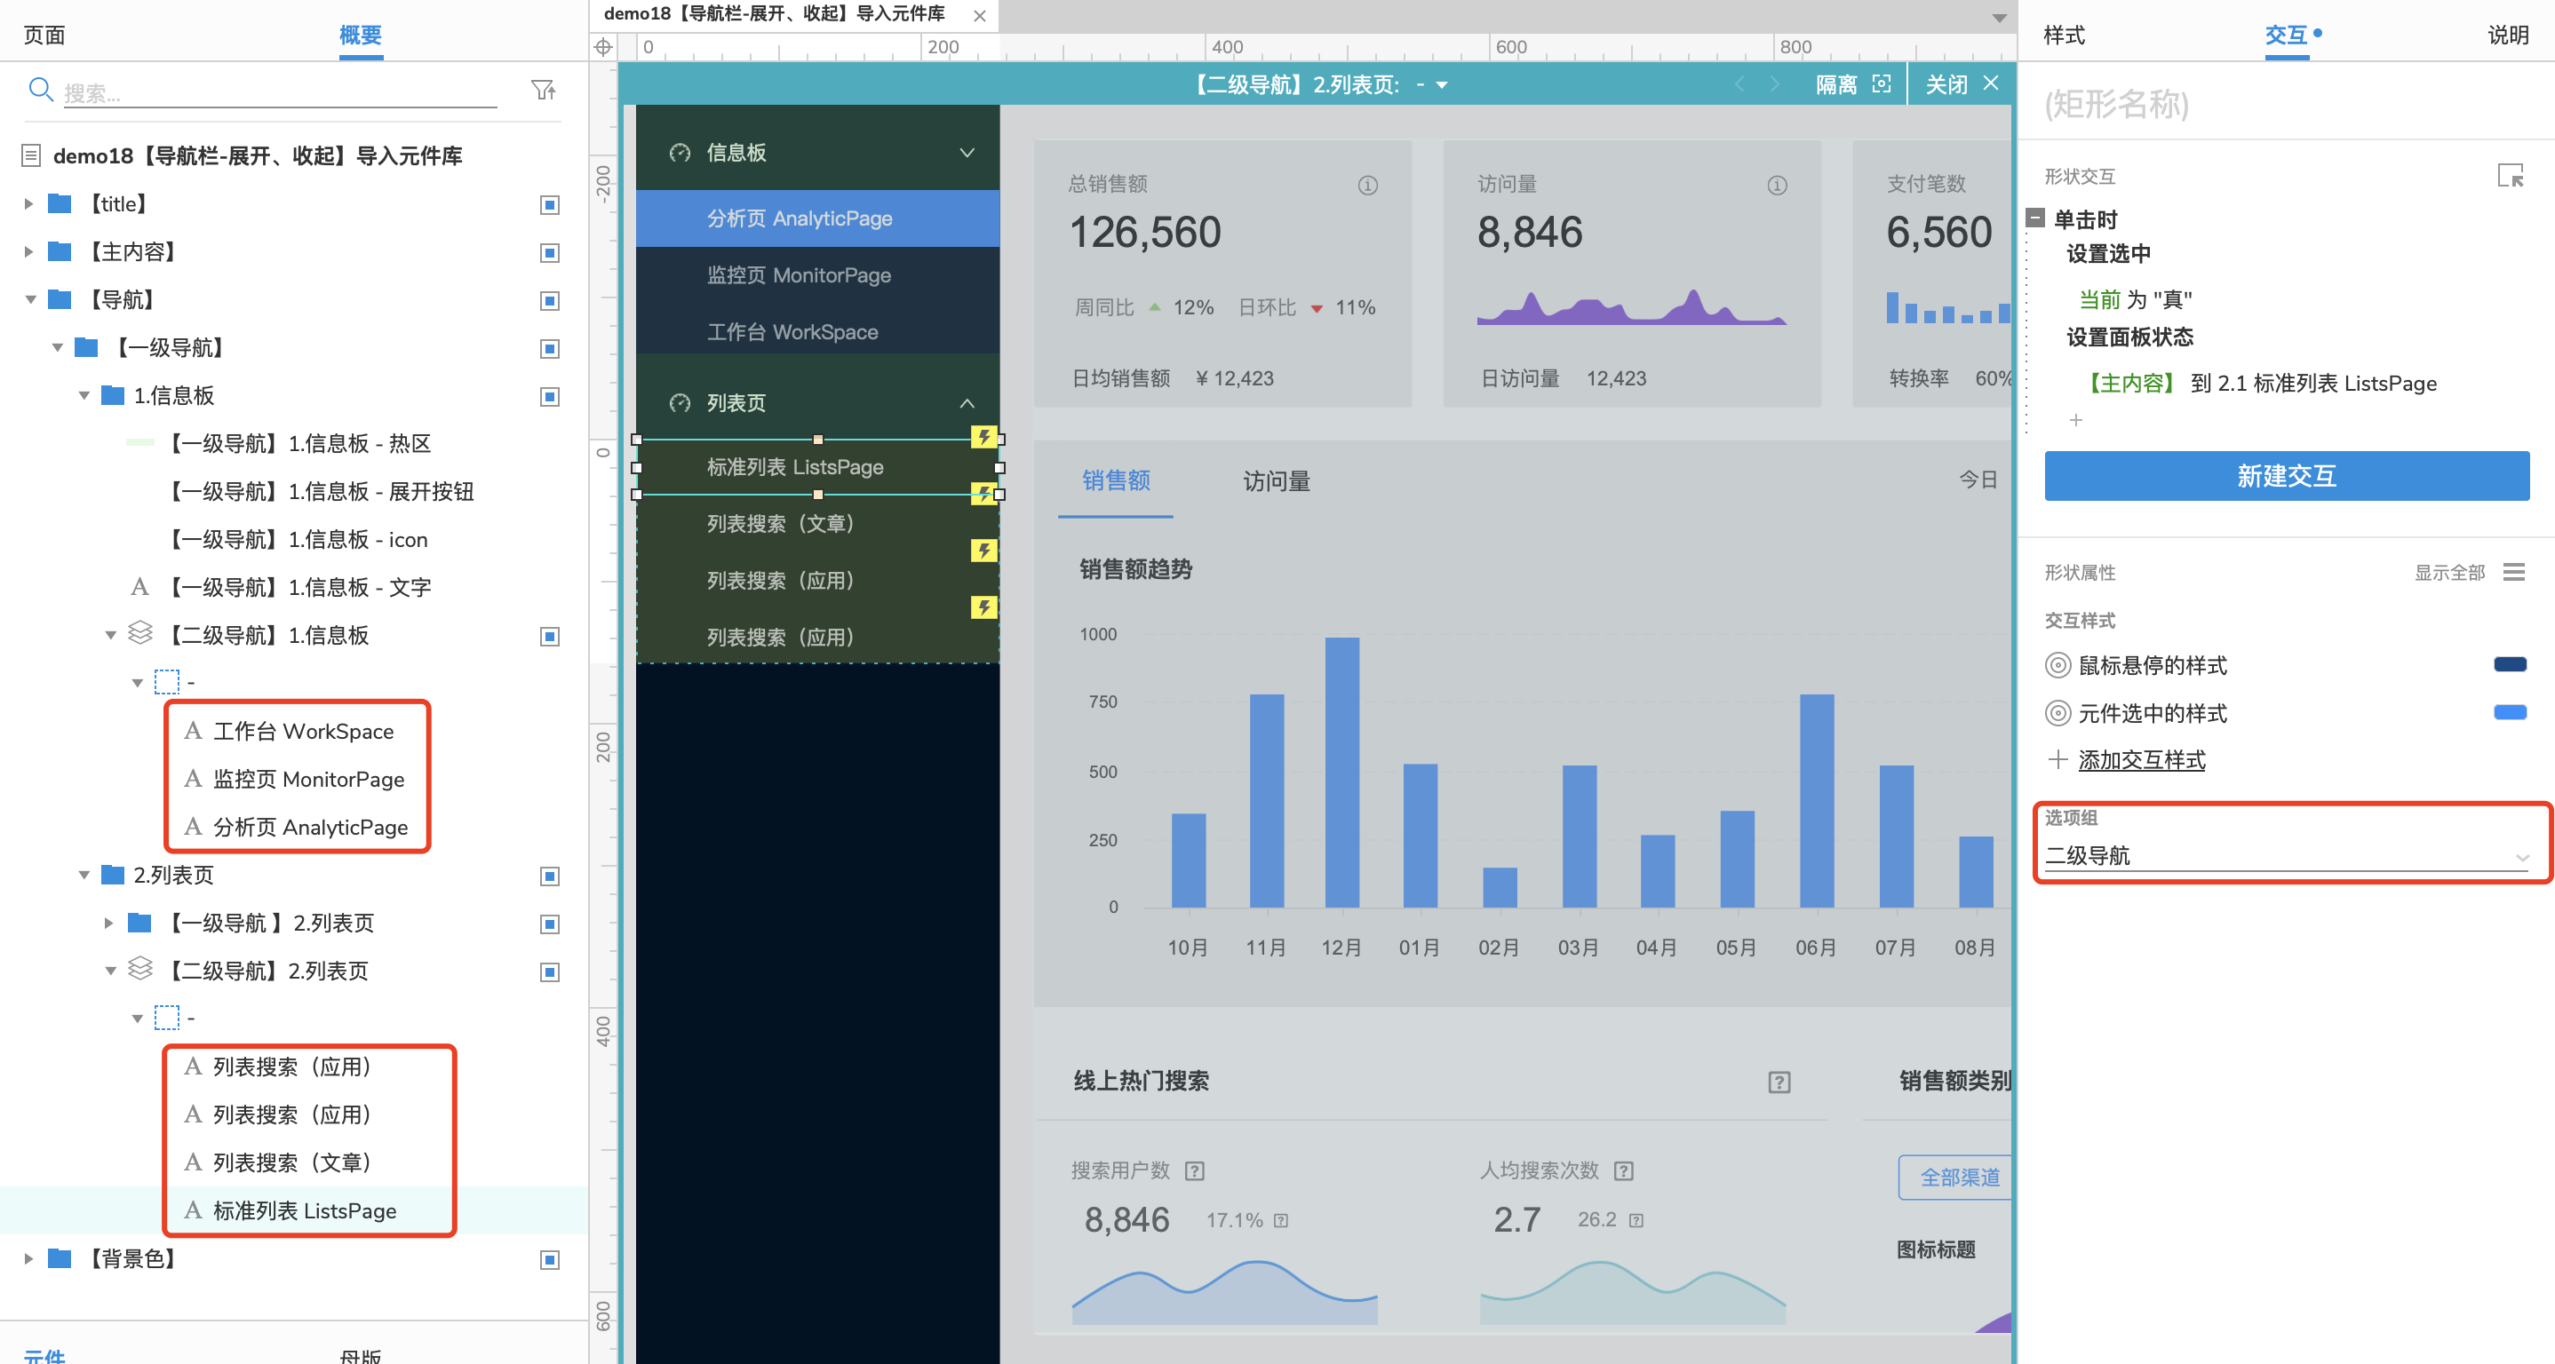2555x1364 pixels.
Task: Click the target icon for 元件选中的样式
Action: pos(2058,713)
